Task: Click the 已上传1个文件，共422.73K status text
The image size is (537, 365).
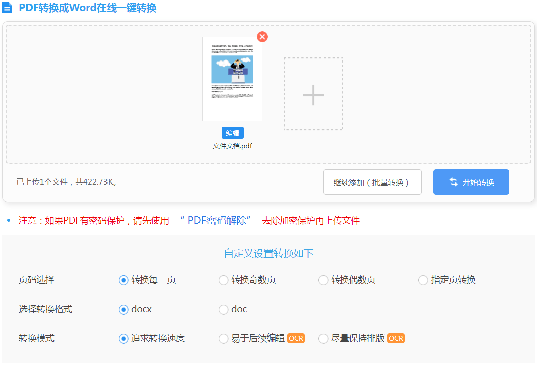Action: pos(67,182)
